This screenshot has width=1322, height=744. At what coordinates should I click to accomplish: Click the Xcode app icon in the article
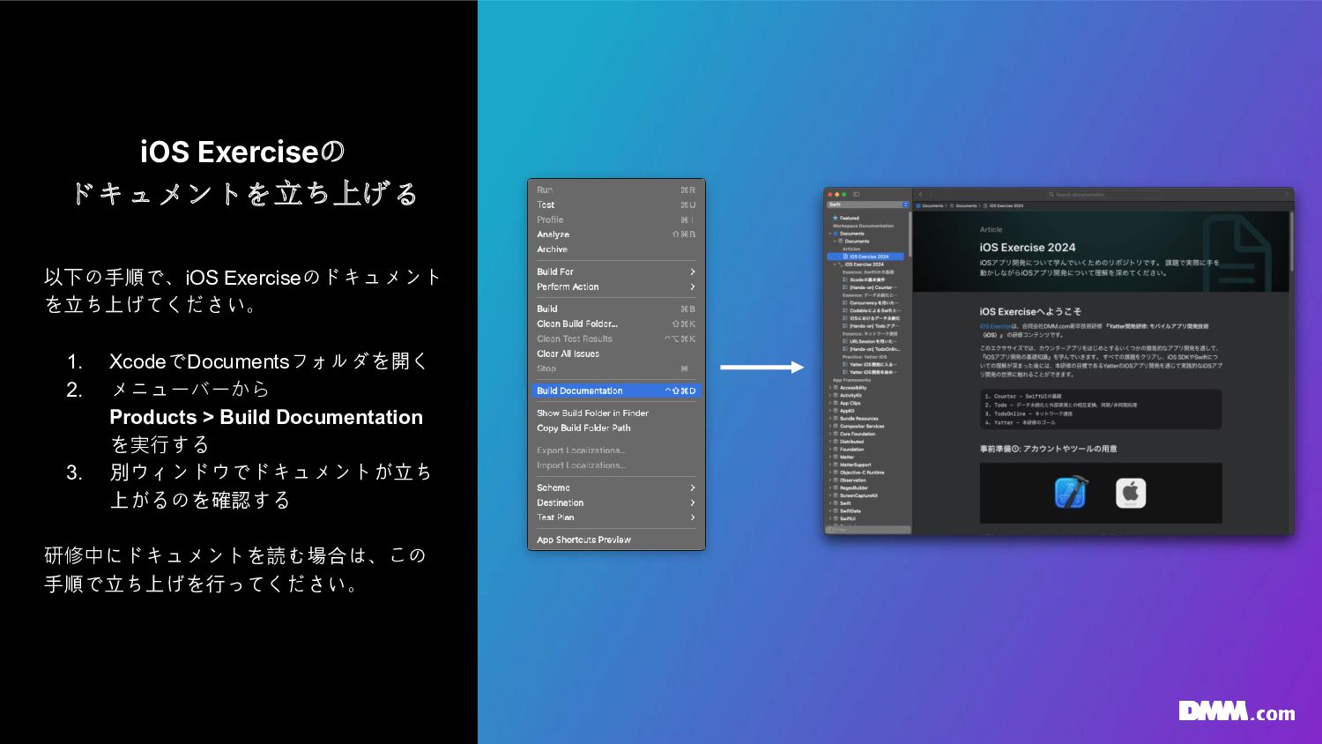(1071, 492)
